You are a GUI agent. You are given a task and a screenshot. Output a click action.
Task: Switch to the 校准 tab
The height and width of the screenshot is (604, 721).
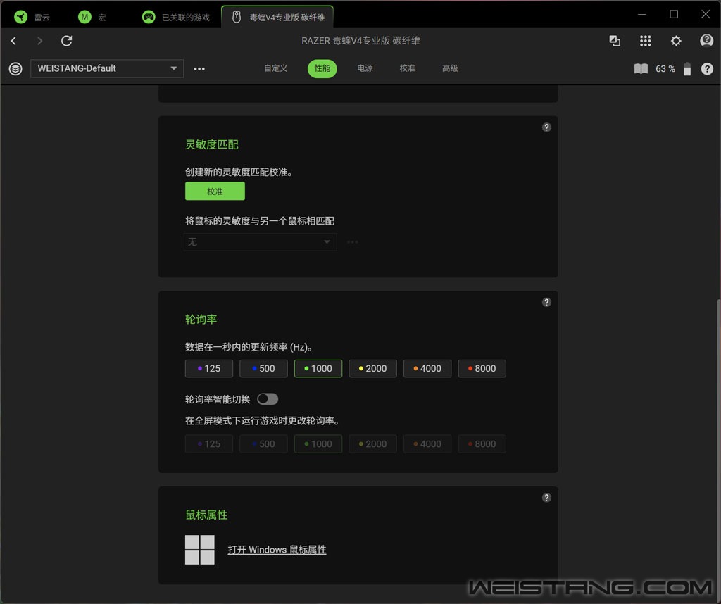click(408, 68)
